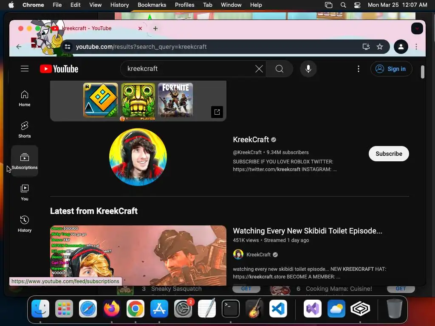Open YouTube settings three-dot menu

pyautogui.click(x=359, y=69)
